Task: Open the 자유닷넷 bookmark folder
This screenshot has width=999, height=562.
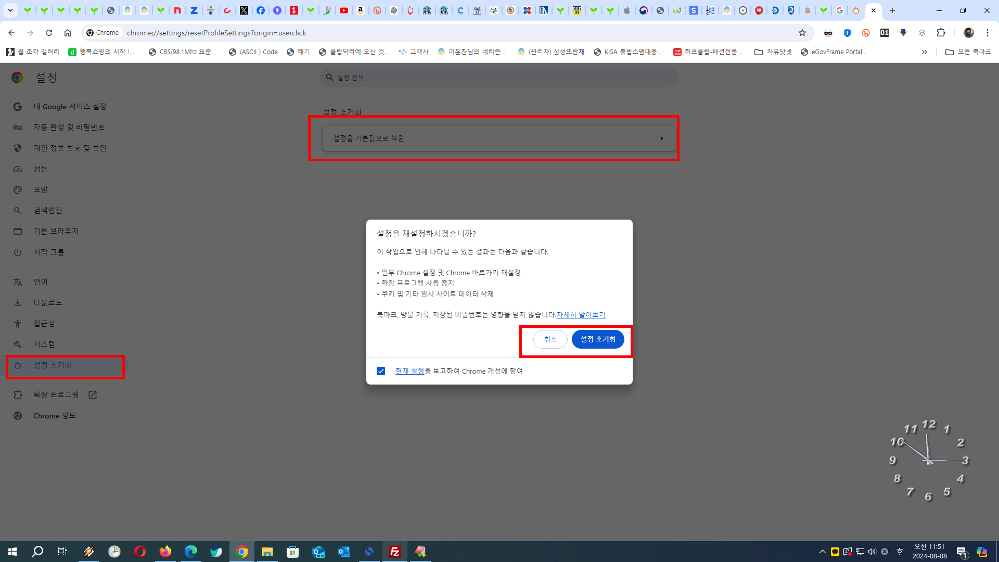Action: pos(773,52)
